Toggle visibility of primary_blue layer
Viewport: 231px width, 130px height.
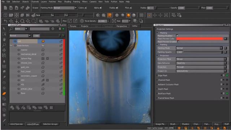click(19, 89)
